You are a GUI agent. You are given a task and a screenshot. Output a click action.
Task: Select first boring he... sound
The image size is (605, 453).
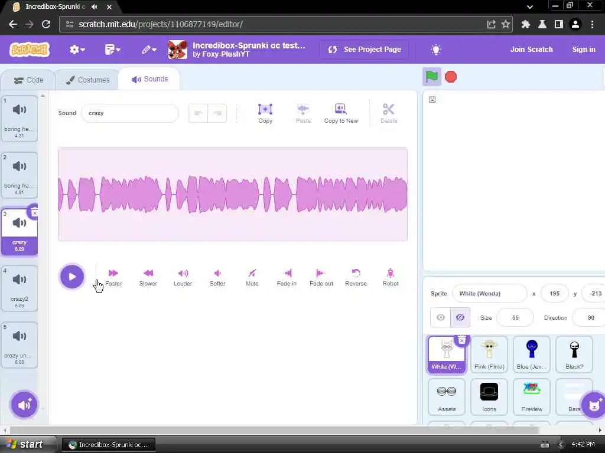point(19,119)
